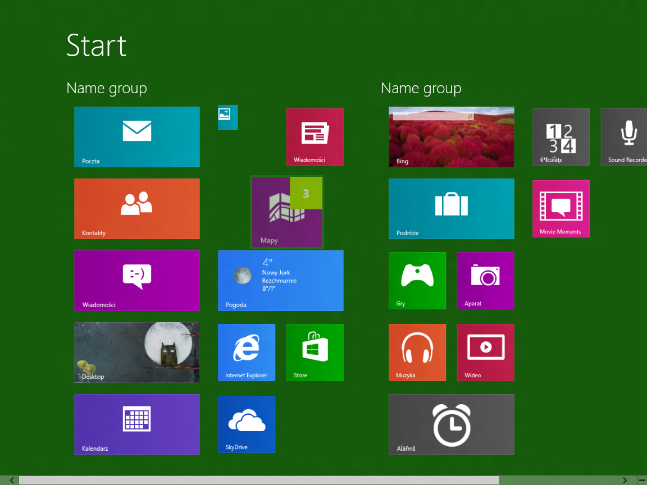This screenshot has width=647, height=485.
Task: Click the zoom-out minus button bottom corner
Action: click(x=642, y=480)
